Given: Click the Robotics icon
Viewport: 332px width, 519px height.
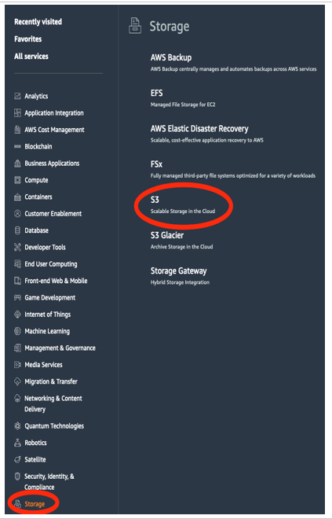Looking at the screenshot, I should [x=17, y=443].
